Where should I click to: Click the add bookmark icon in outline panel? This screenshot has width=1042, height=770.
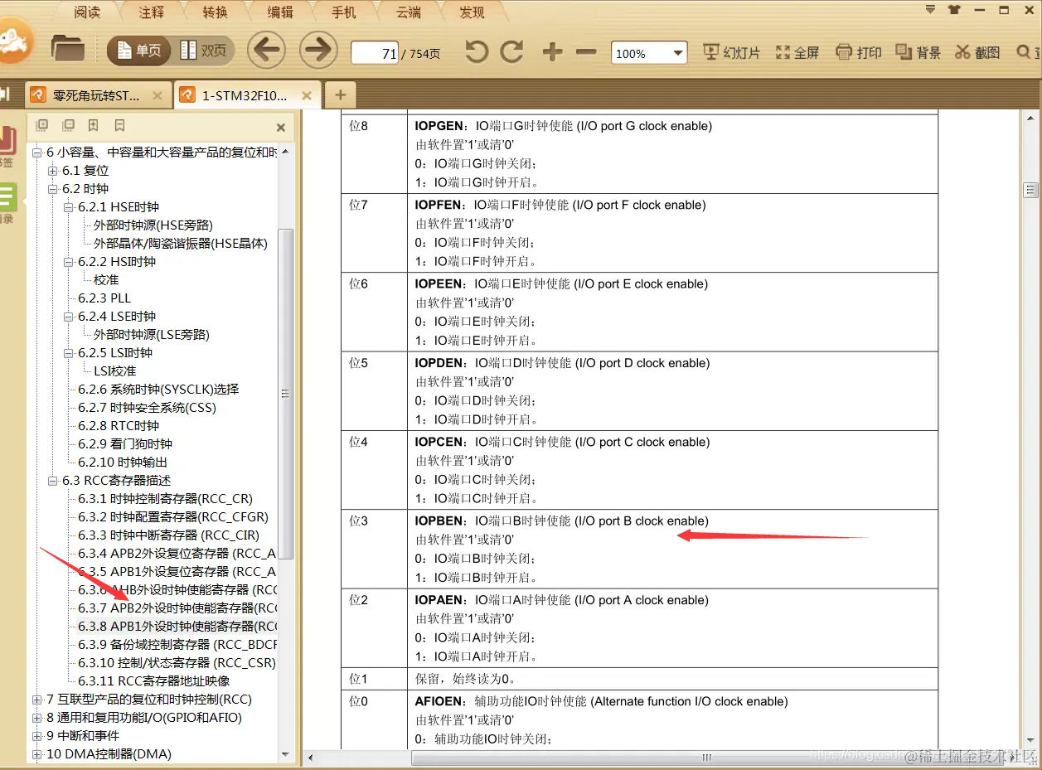pos(94,126)
